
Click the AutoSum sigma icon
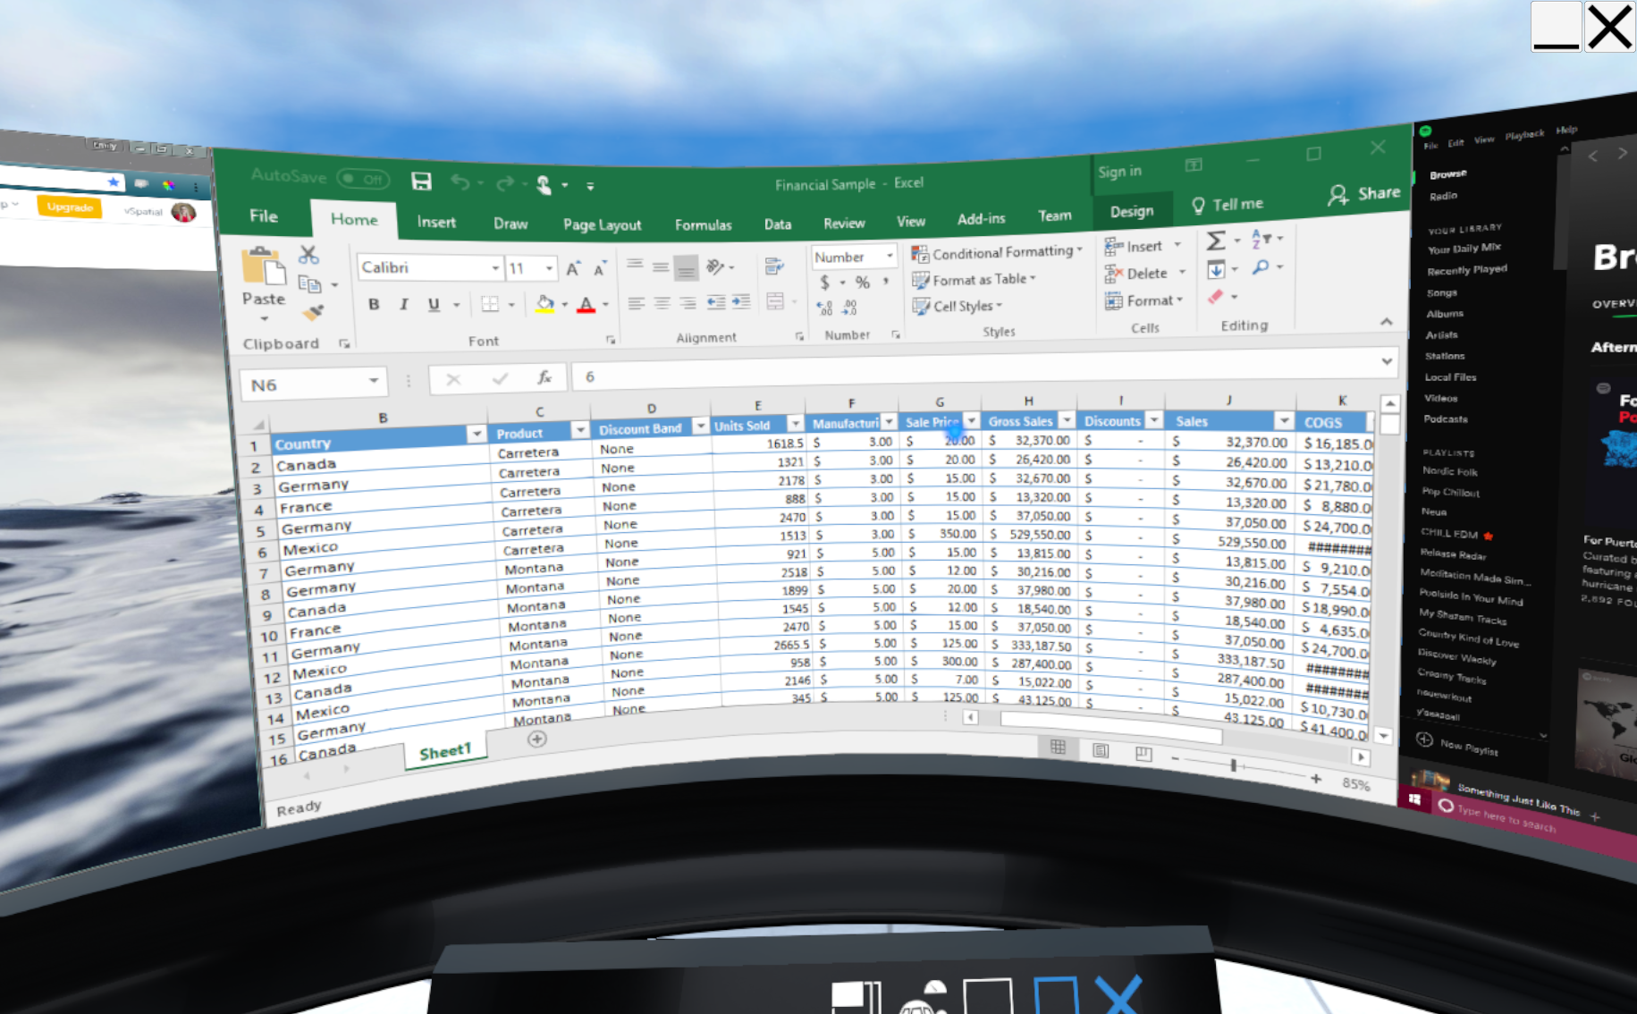pyautogui.click(x=1216, y=240)
